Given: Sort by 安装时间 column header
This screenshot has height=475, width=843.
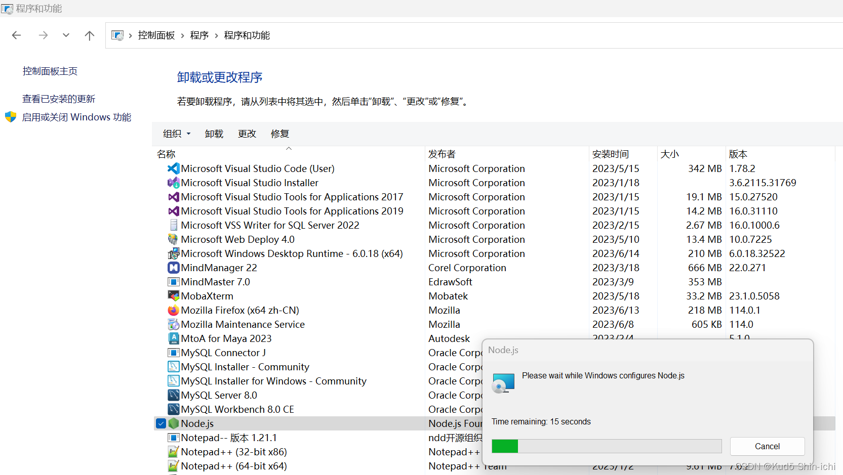Looking at the screenshot, I should pos(623,154).
